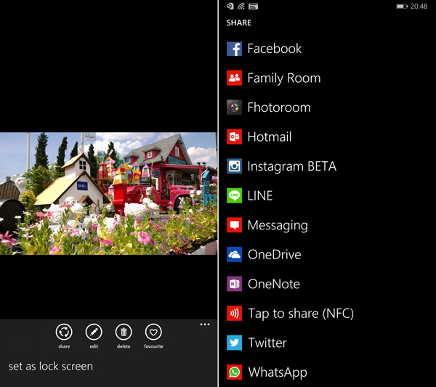436x387 pixels.
Task: Select 'Messaging' text entry
Action: pyautogui.click(x=278, y=226)
